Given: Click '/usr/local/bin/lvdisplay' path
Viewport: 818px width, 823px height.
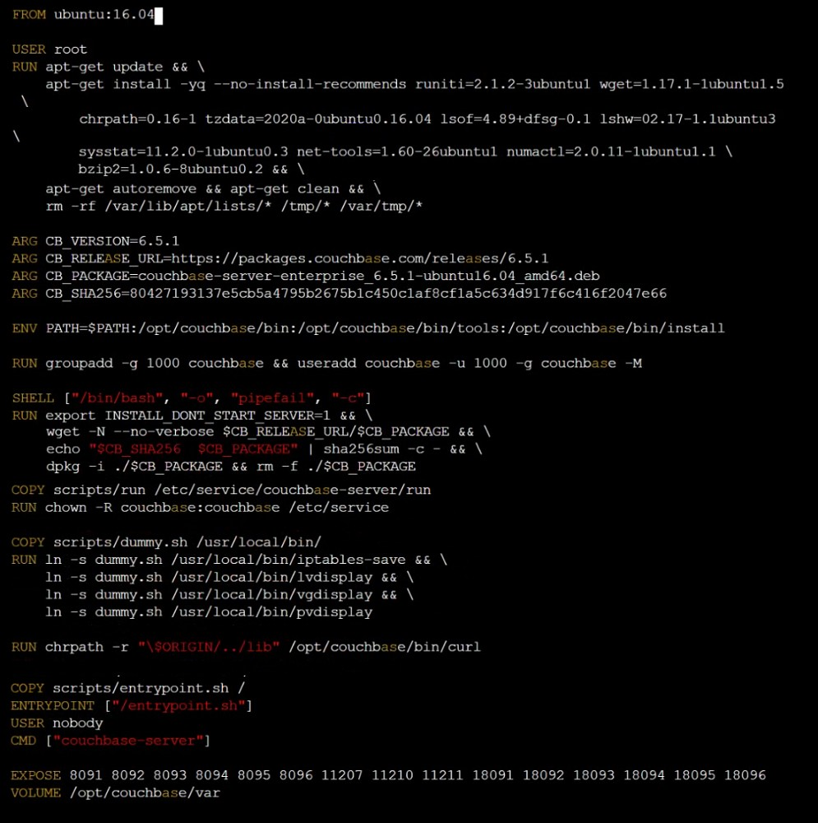Looking at the screenshot, I should click(271, 578).
